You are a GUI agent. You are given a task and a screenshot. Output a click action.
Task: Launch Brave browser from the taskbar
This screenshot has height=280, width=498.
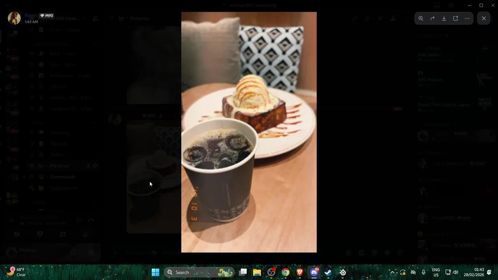click(300, 272)
